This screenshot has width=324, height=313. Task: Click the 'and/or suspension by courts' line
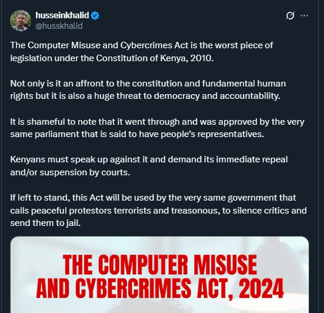click(70, 172)
